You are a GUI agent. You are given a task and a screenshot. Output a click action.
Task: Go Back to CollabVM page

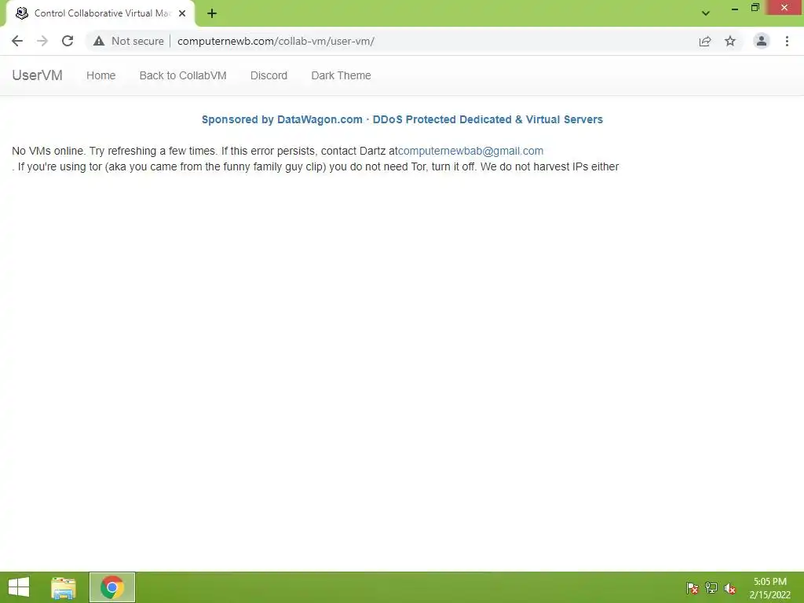coord(183,75)
